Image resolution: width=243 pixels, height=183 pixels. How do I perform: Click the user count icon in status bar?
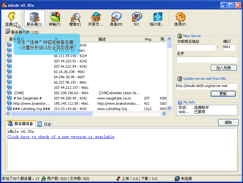[x=44, y=179]
